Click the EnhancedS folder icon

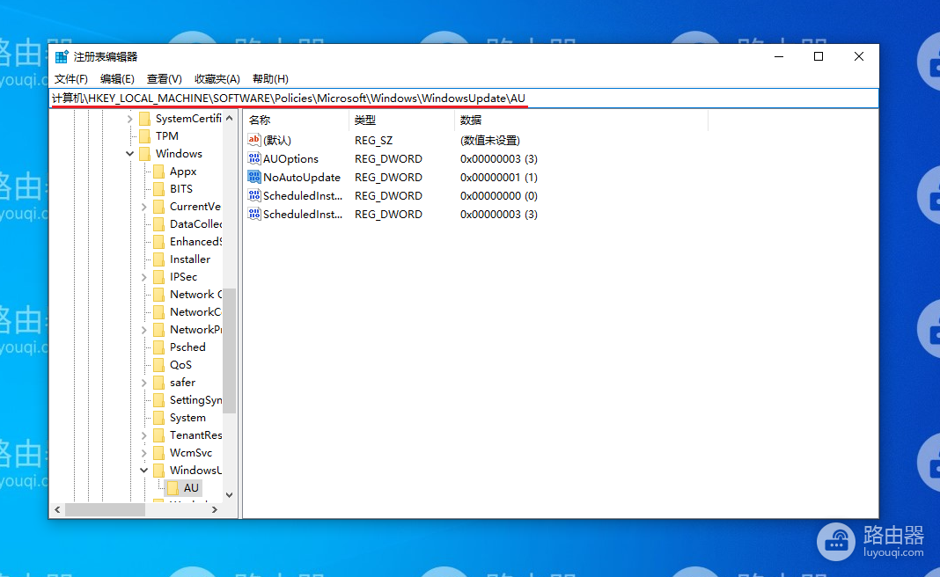tap(158, 242)
